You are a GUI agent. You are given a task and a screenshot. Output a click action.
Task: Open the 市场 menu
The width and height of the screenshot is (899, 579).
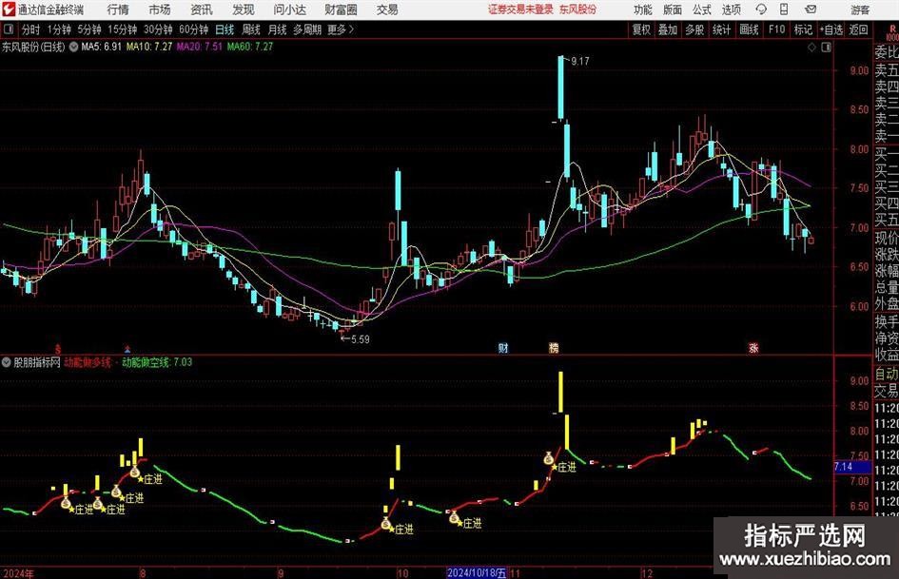160,10
